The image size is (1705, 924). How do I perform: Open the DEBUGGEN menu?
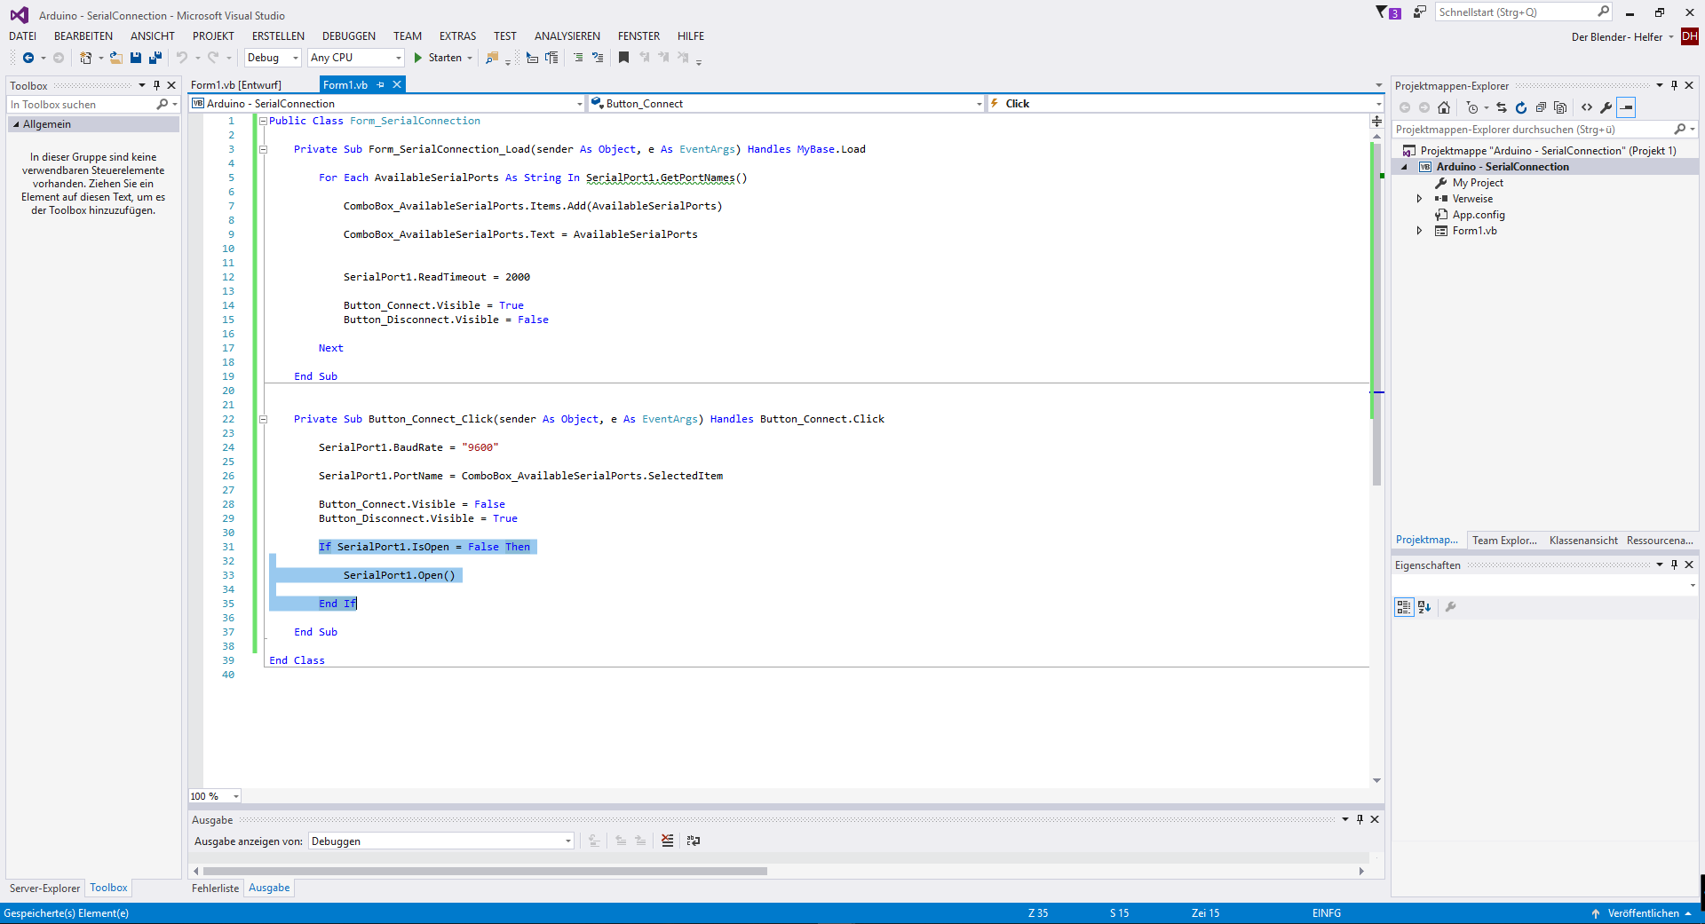(x=348, y=36)
